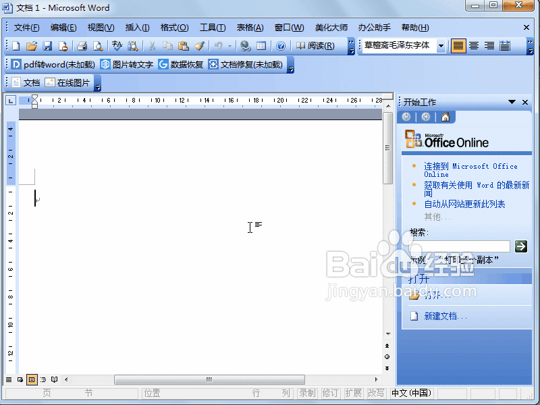
Task: Click the 文档 toolbar button
Action: pos(26,82)
